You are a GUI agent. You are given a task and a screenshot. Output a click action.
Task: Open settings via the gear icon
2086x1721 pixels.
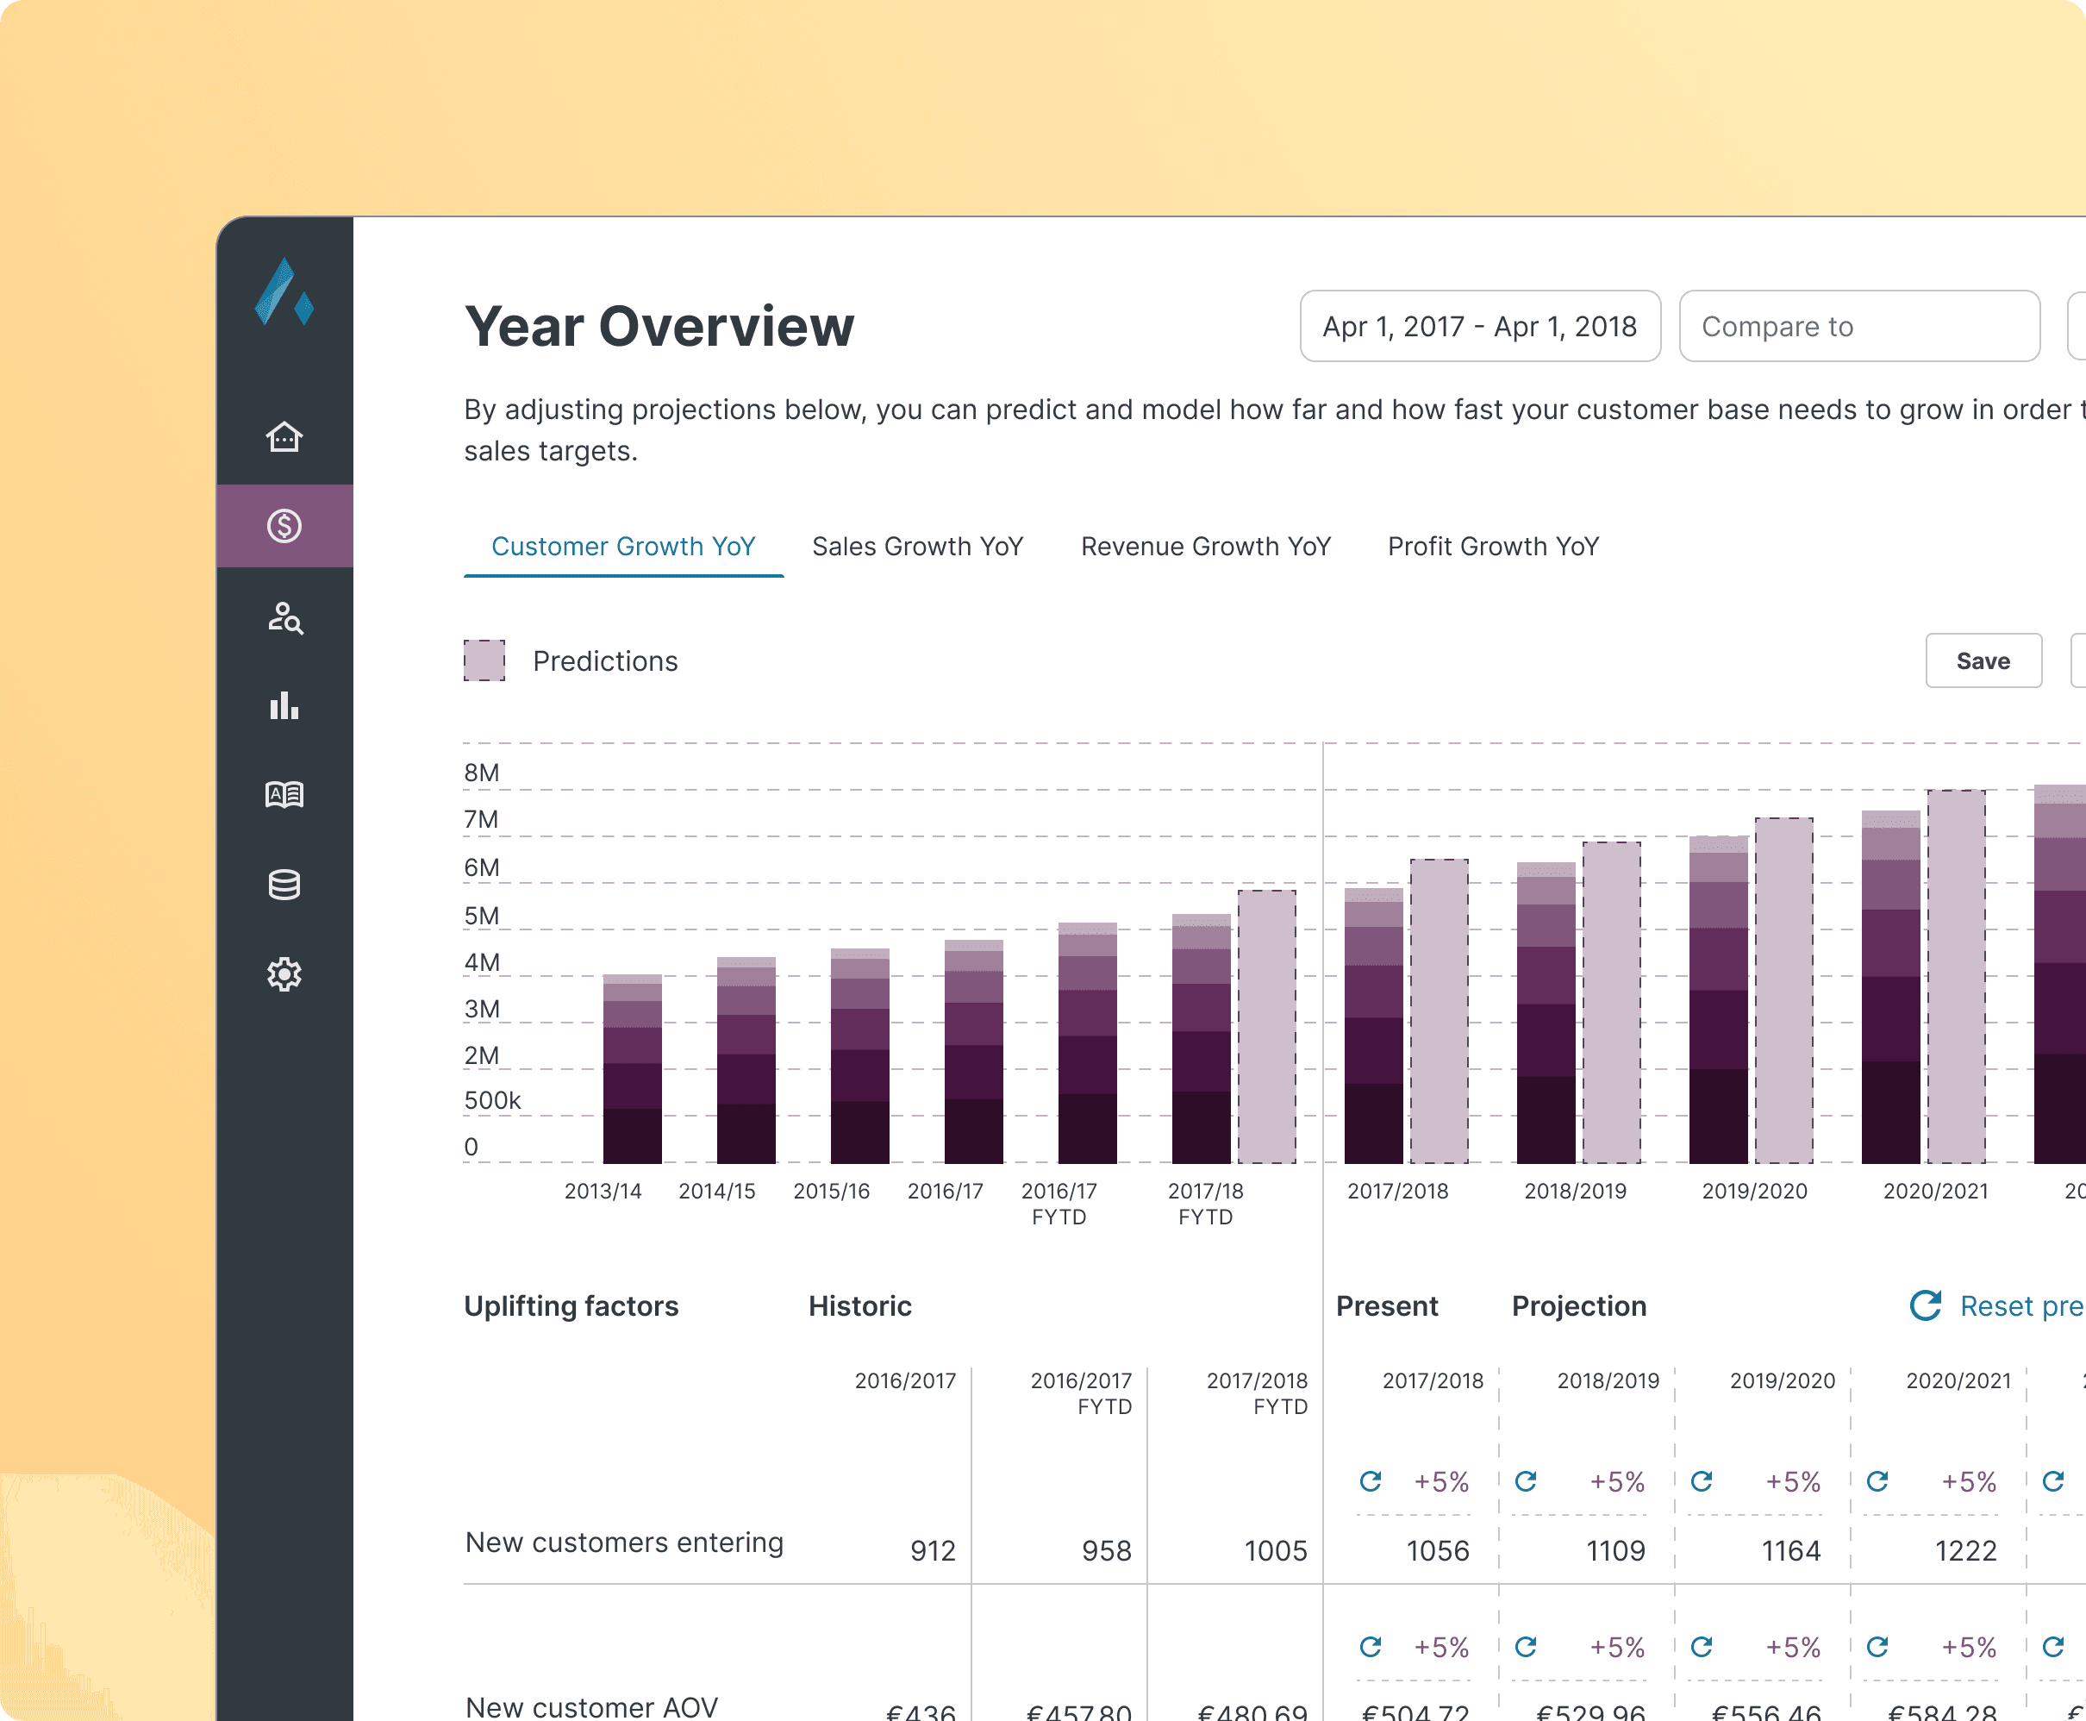pyautogui.click(x=284, y=974)
